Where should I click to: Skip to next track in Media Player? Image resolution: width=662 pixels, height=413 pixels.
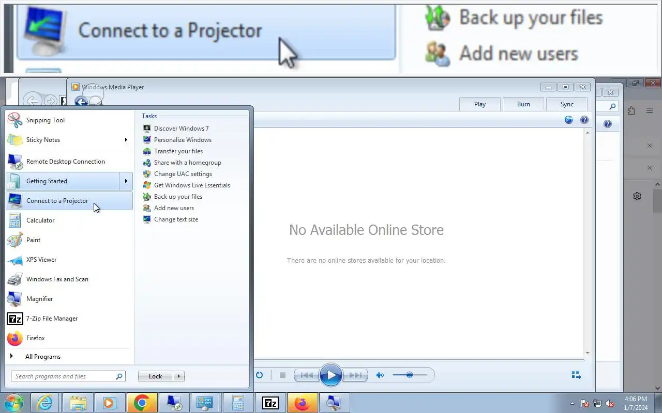pos(355,375)
